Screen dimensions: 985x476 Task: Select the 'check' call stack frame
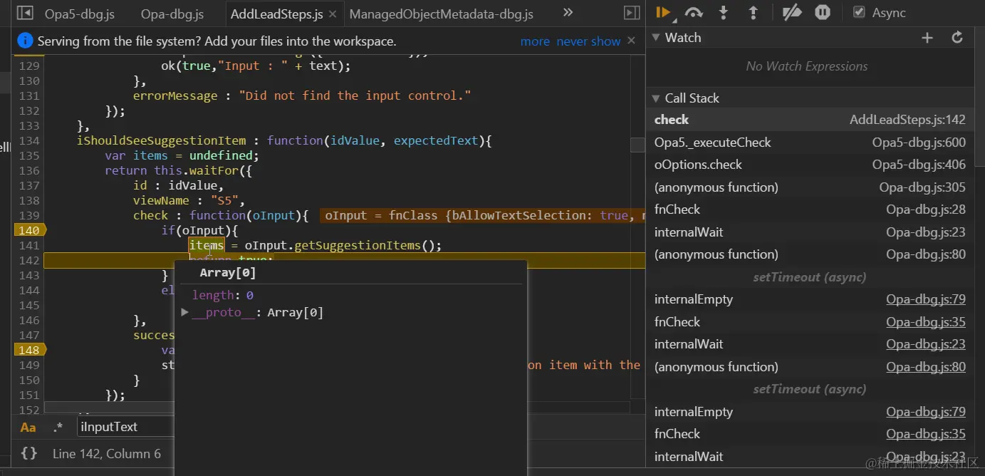point(810,120)
